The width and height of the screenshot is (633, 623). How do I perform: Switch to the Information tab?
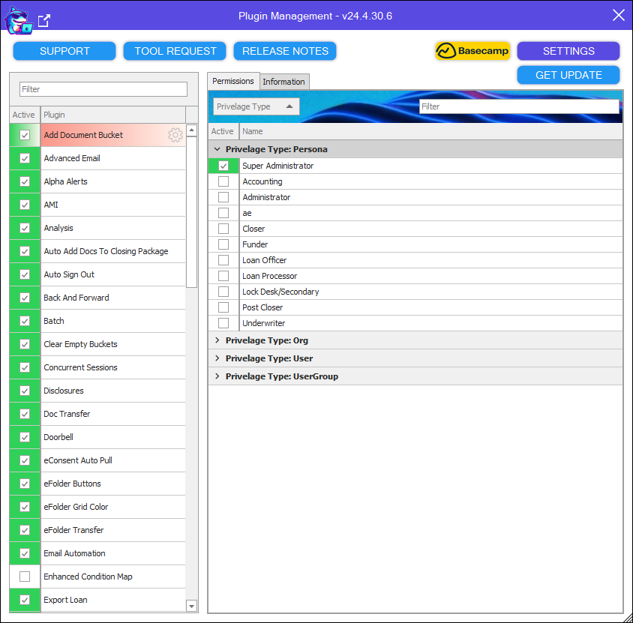click(x=283, y=82)
